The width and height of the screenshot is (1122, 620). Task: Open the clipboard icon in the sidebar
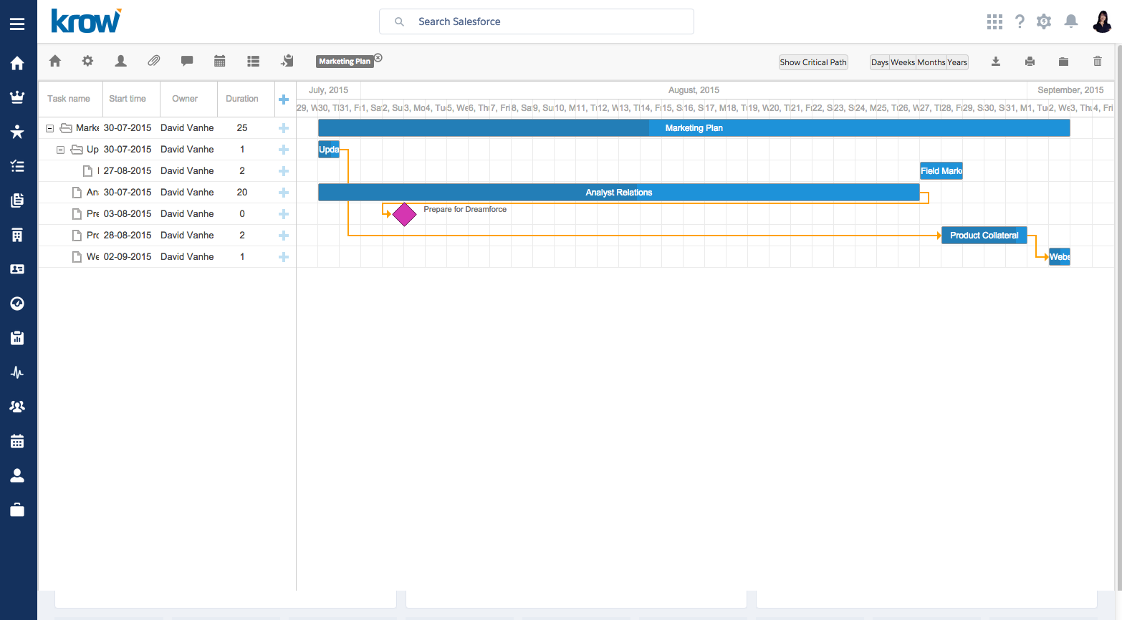tap(17, 338)
